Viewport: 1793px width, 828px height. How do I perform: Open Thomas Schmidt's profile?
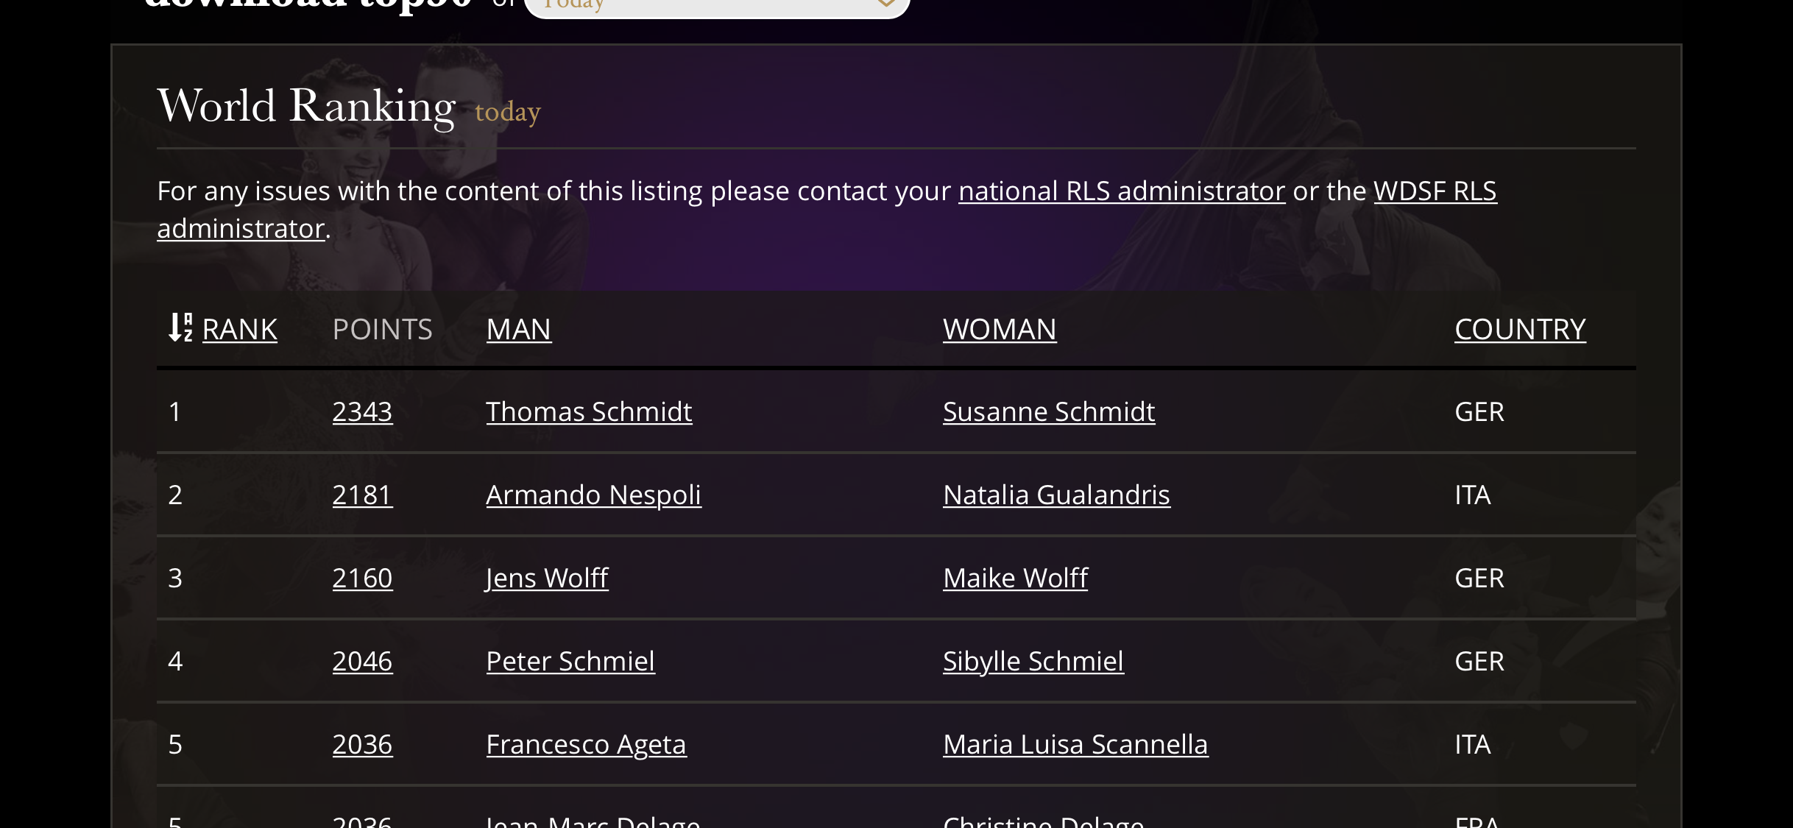589,411
